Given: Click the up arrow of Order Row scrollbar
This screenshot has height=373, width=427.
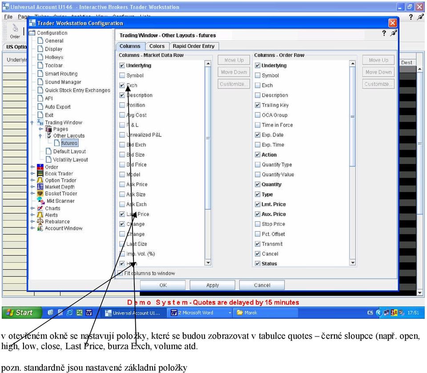Looking at the screenshot, I should tap(353, 64).
